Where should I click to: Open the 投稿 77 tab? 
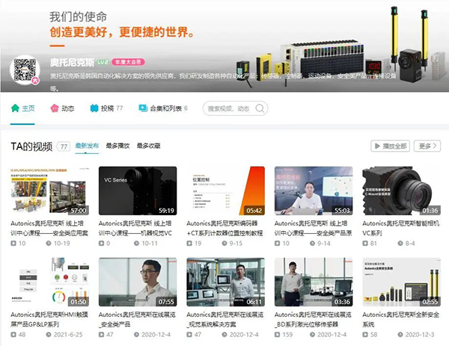106,108
